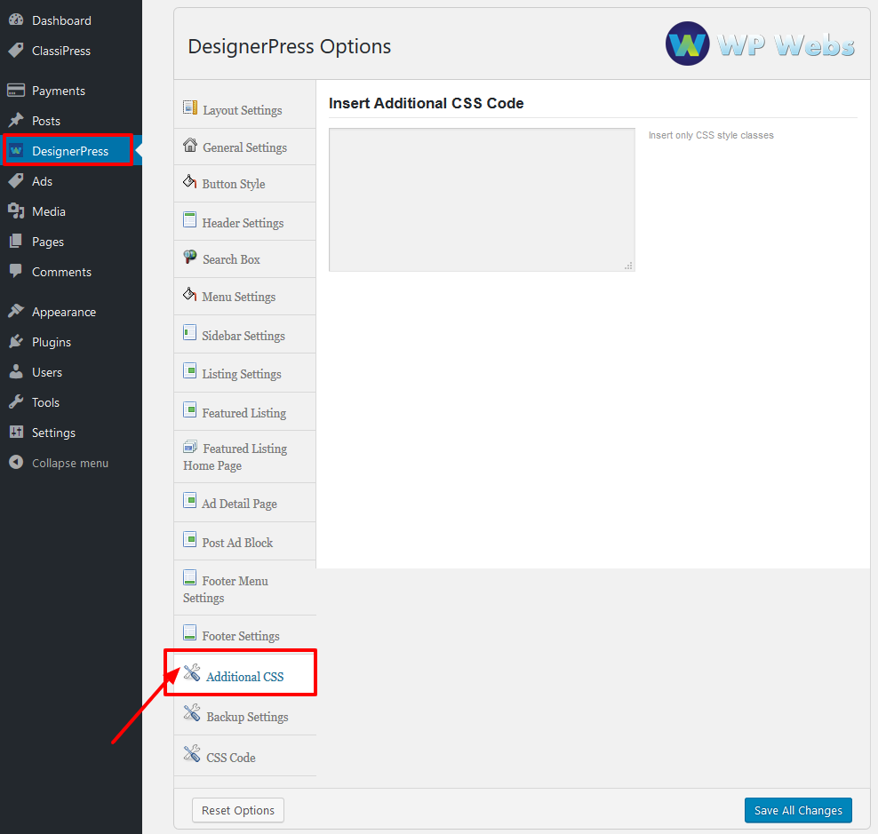Click the Button Style paint bucket icon
The width and height of the screenshot is (878, 834).
tap(190, 181)
